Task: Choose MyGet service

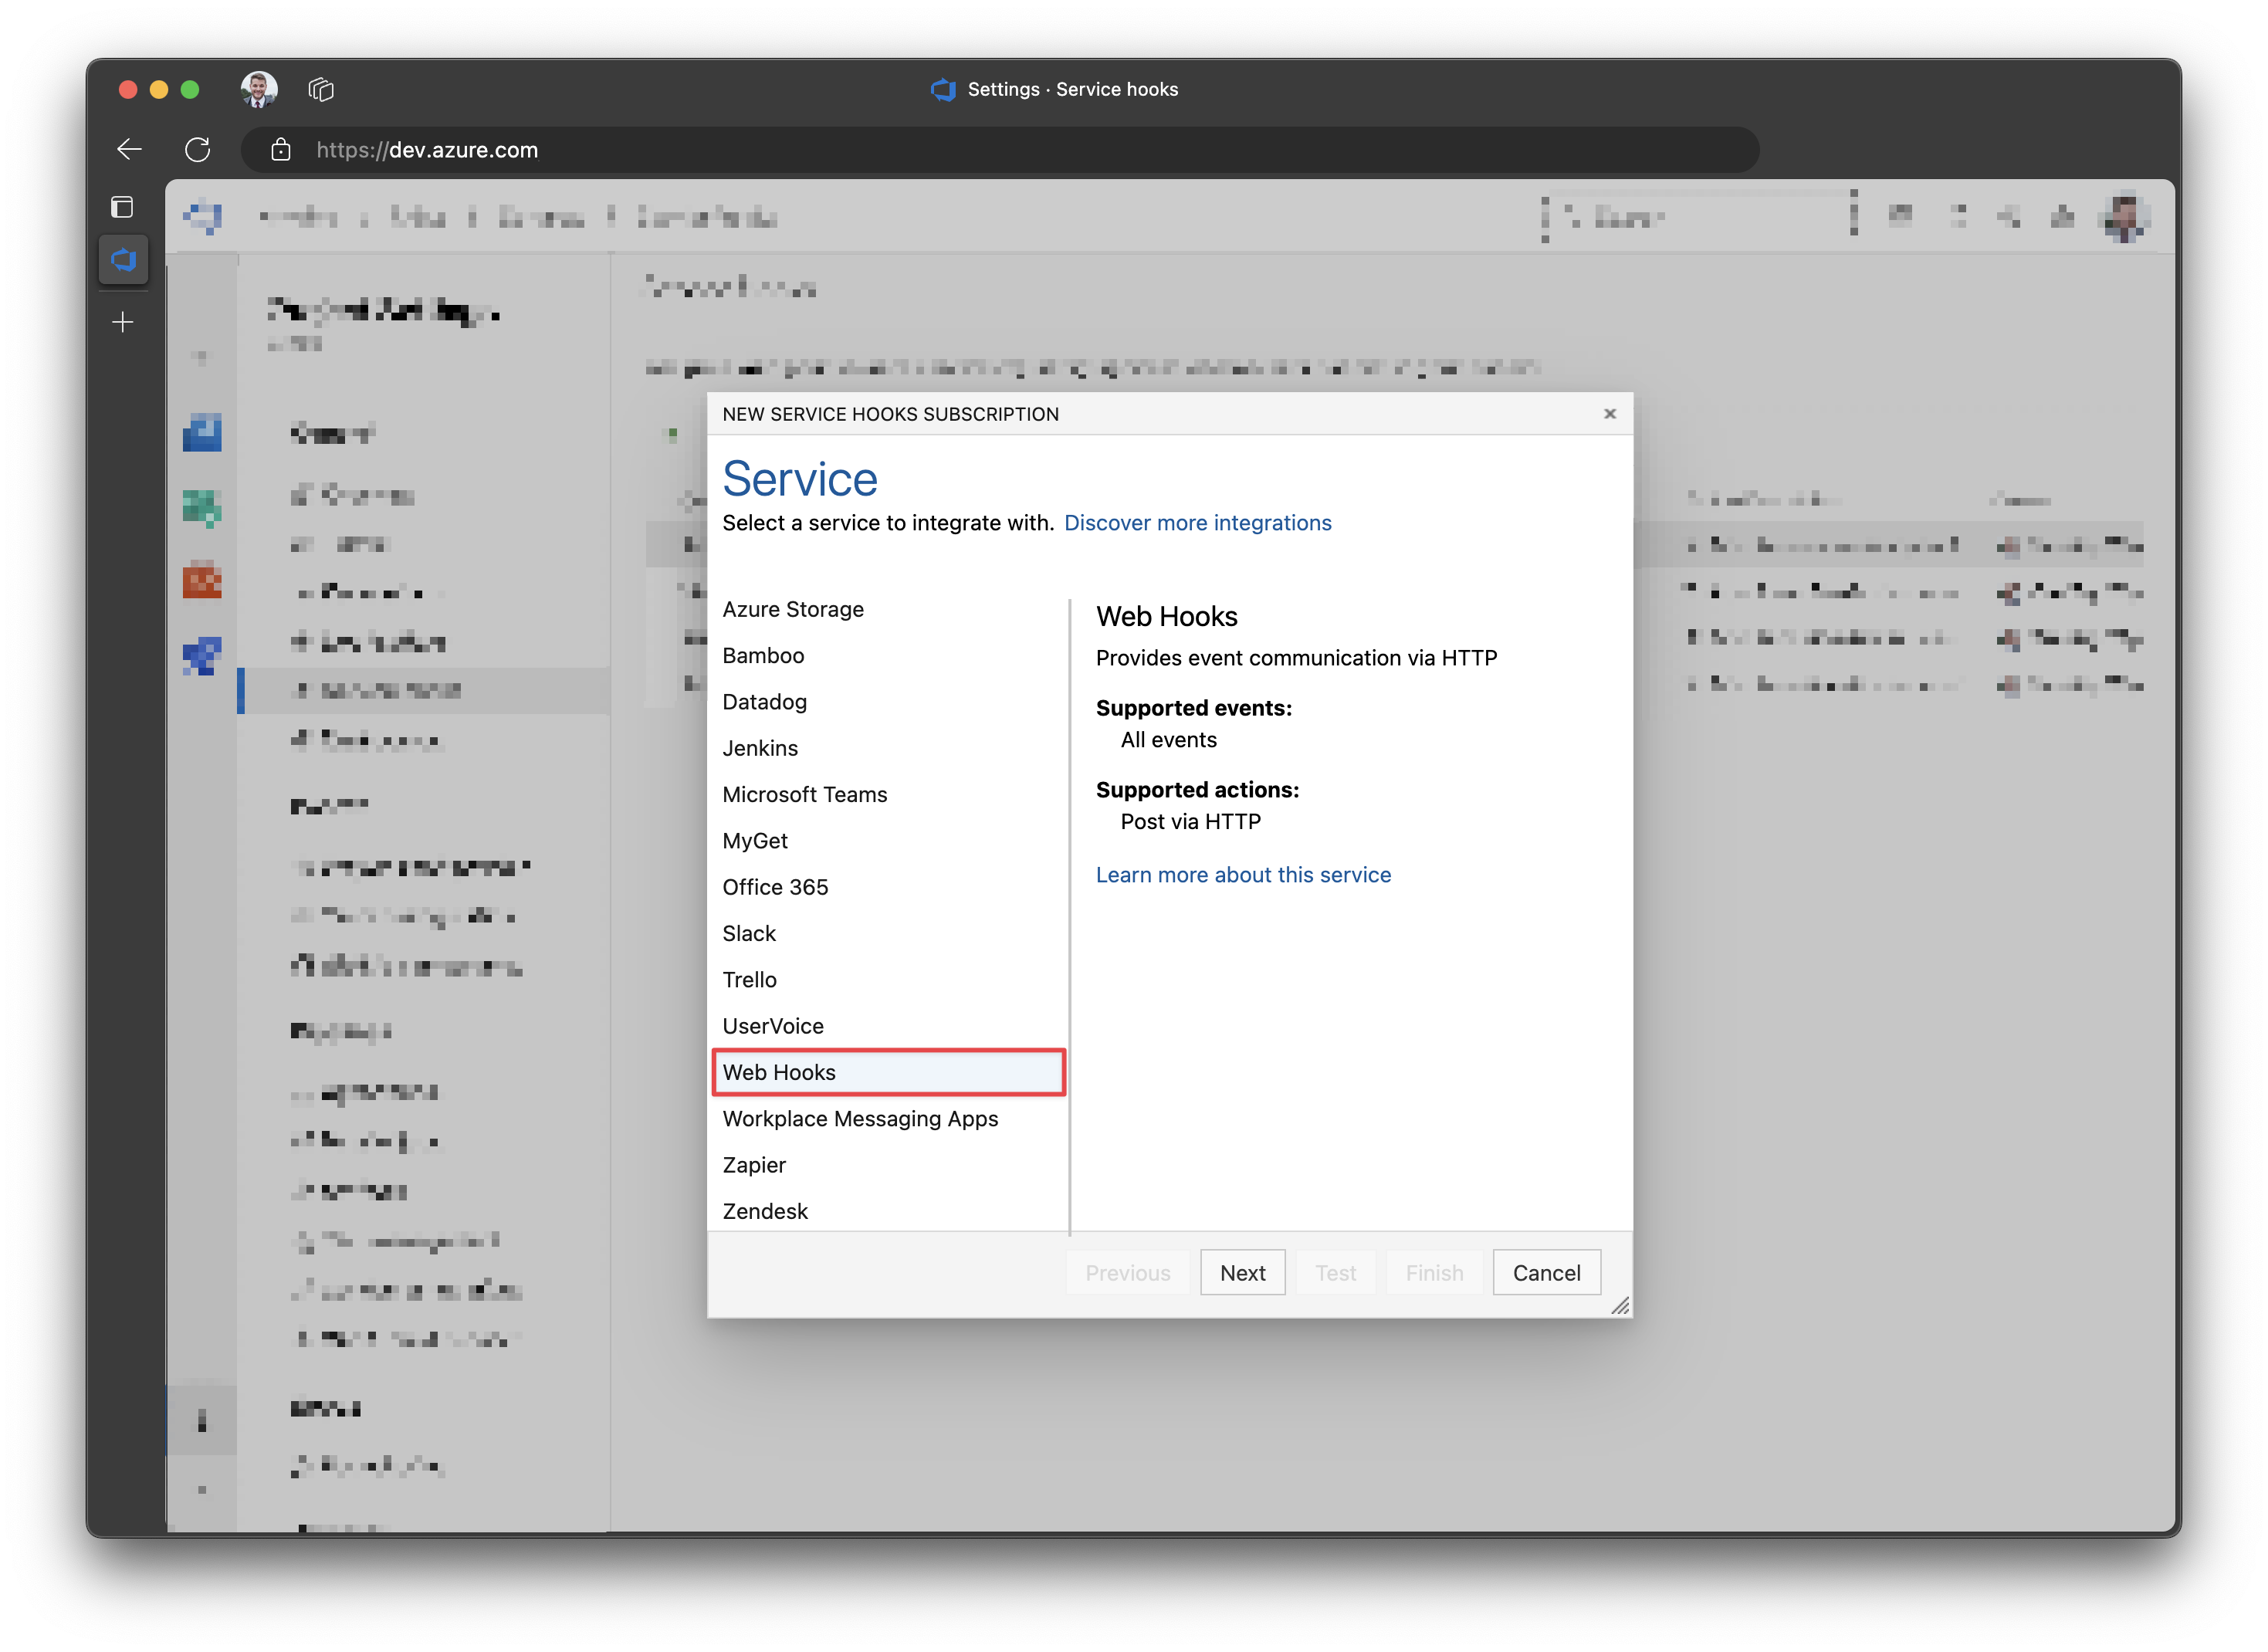Action: pos(888,841)
